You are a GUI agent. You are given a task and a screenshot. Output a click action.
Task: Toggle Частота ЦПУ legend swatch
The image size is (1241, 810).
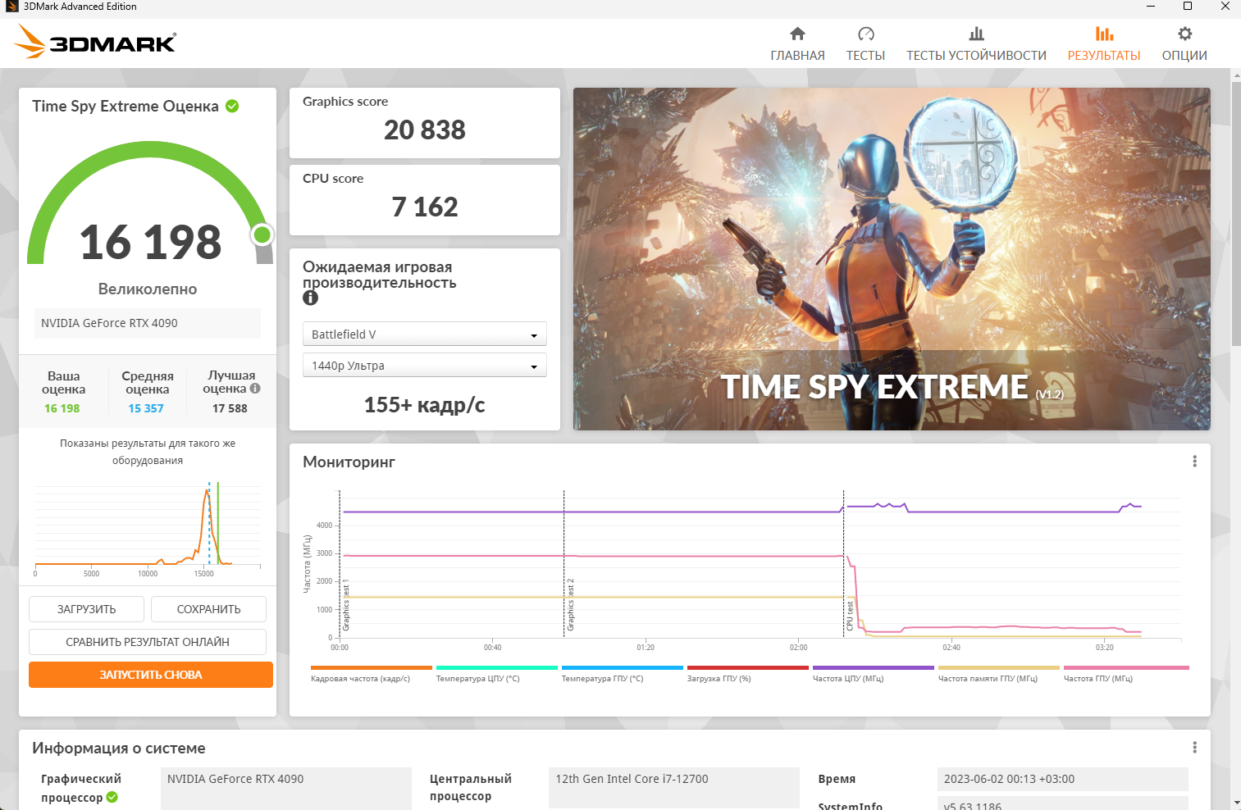[x=873, y=667]
